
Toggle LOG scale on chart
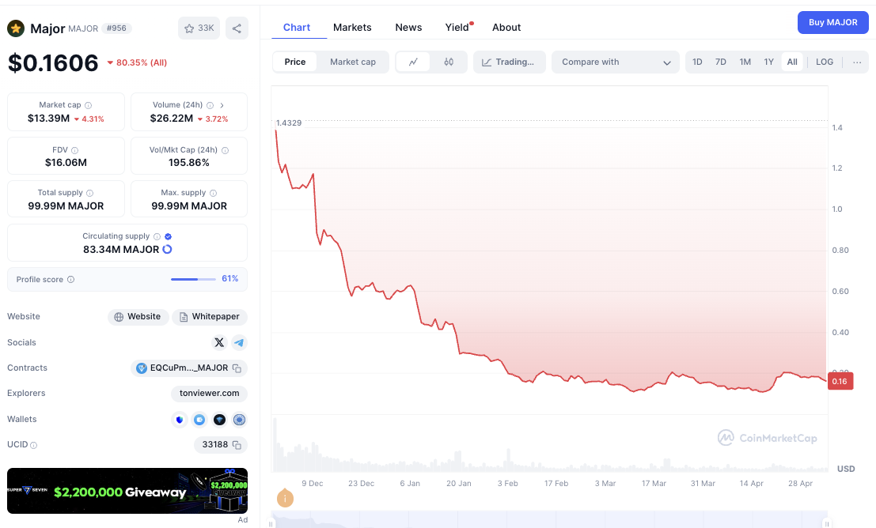click(x=824, y=62)
